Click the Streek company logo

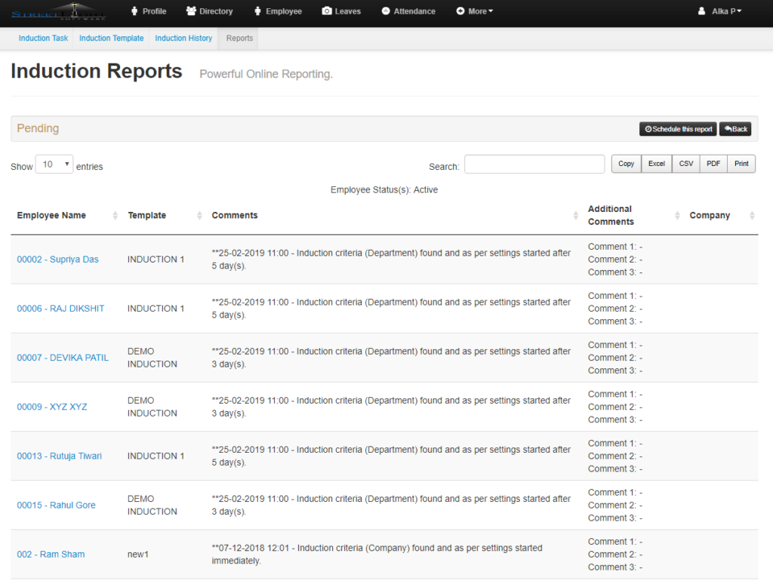point(60,13)
